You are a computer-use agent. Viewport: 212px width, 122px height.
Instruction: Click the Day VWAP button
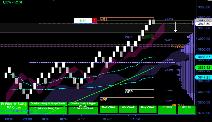pyautogui.click(x=148, y=109)
